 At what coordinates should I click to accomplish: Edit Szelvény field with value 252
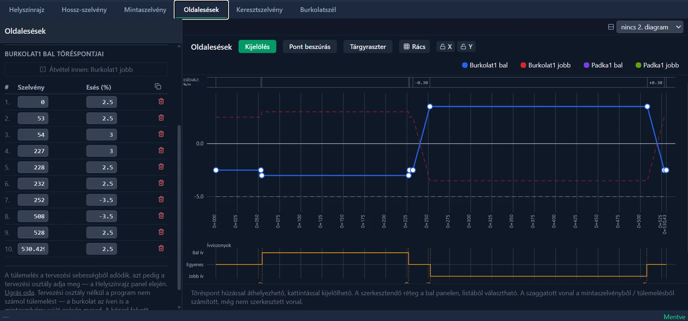point(33,200)
